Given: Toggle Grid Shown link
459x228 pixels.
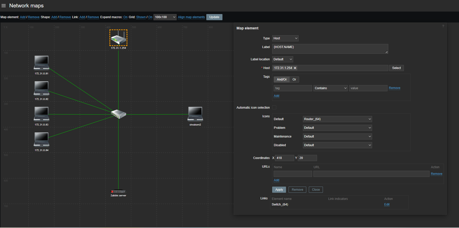Looking at the screenshot, I should (x=141, y=17).
